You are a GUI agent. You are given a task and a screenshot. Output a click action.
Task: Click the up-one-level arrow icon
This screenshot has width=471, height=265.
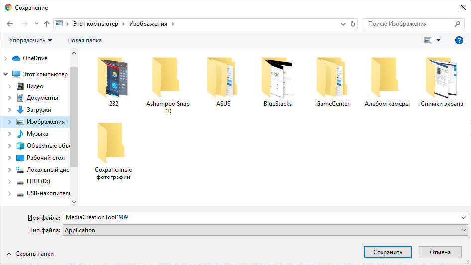(x=47, y=24)
